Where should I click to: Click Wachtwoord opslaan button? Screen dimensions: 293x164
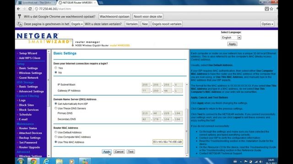(114, 16)
